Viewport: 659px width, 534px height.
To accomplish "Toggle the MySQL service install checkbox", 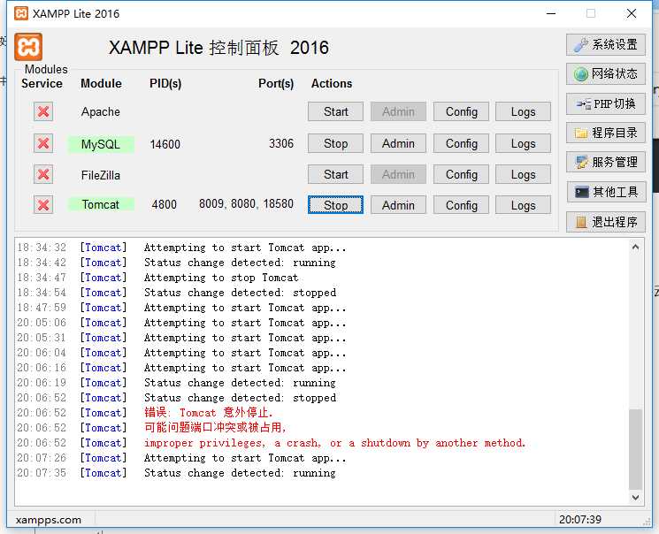I will click(43, 144).
